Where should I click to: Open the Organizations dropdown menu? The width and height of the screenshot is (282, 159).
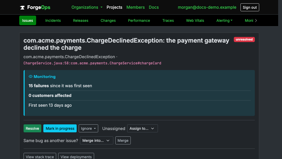[x=87, y=7]
